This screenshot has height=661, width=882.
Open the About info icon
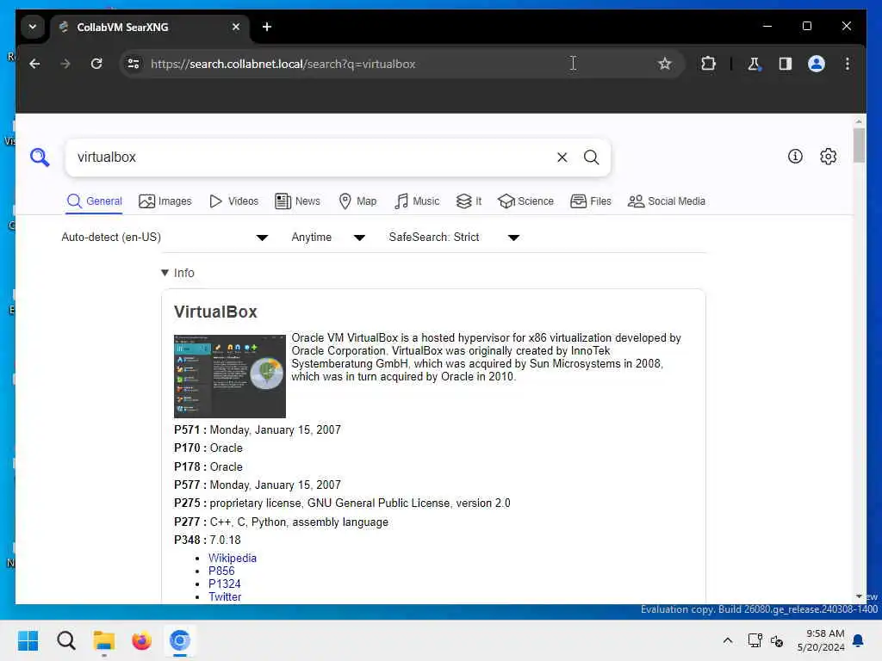[x=795, y=157]
